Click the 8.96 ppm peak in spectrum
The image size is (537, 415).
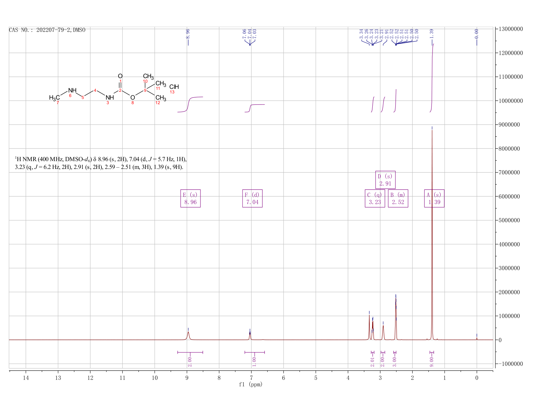click(188, 335)
